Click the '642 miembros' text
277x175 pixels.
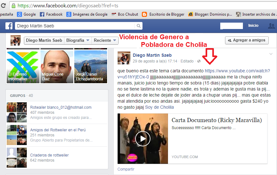(x=42, y=160)
